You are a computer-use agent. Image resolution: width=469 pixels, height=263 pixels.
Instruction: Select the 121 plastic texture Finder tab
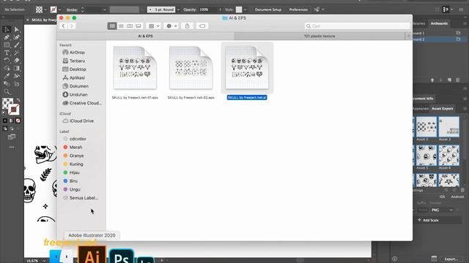point(320,36)
